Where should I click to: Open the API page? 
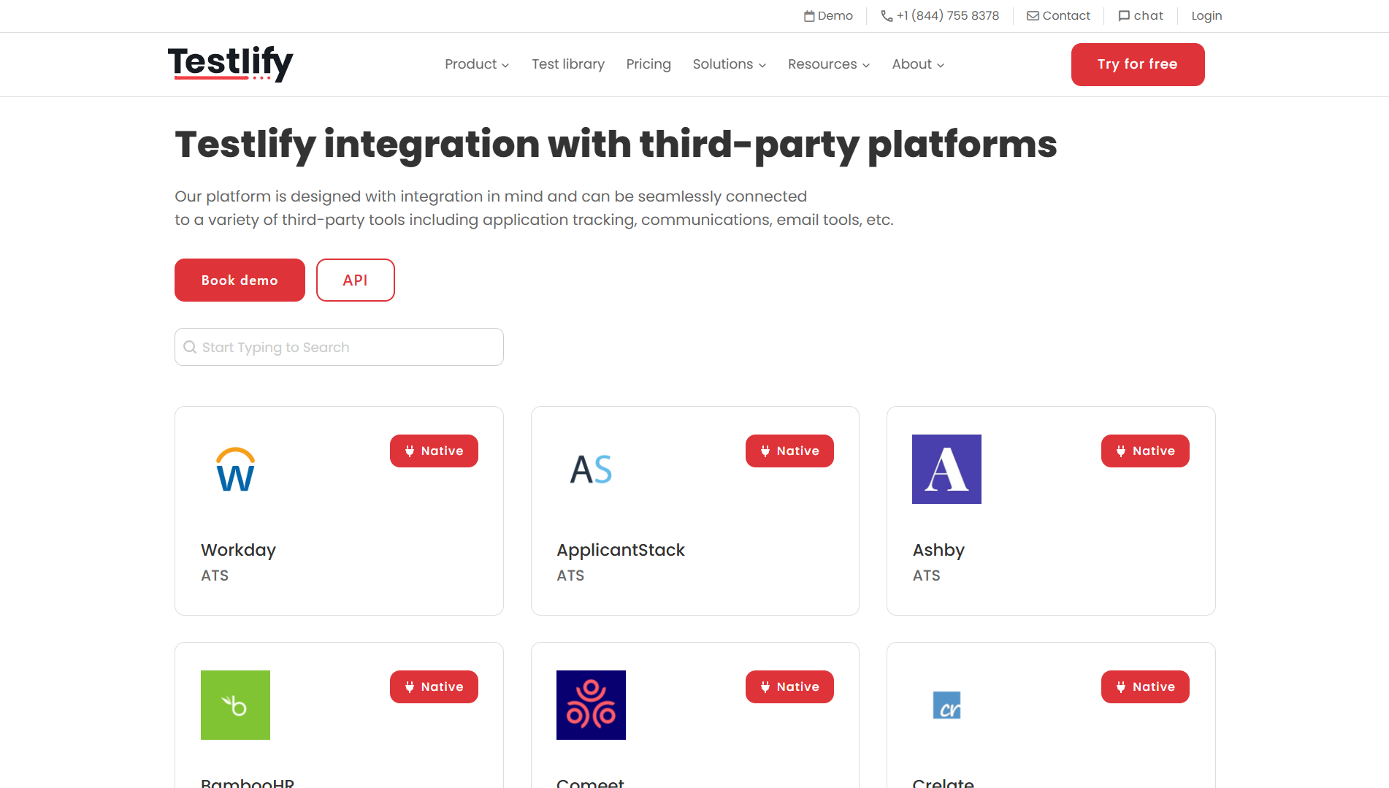355,280
